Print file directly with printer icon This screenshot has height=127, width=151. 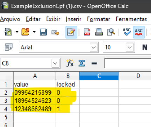[99, 32]
